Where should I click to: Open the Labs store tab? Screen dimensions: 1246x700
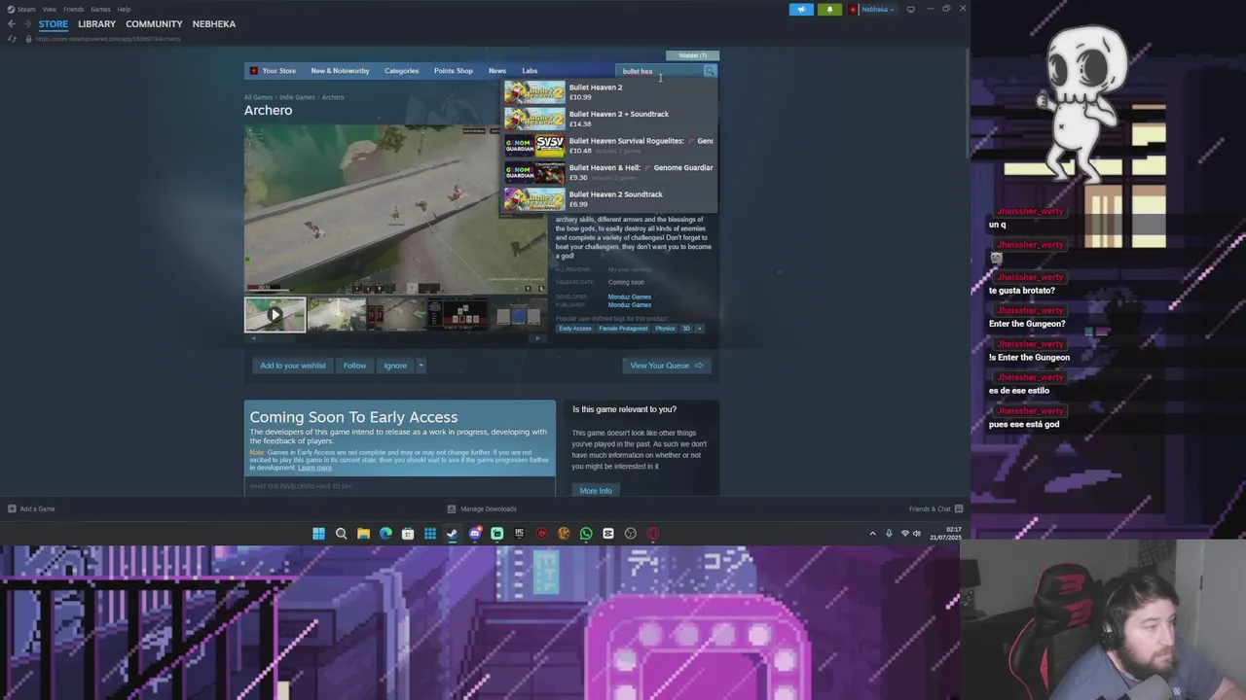530,71
